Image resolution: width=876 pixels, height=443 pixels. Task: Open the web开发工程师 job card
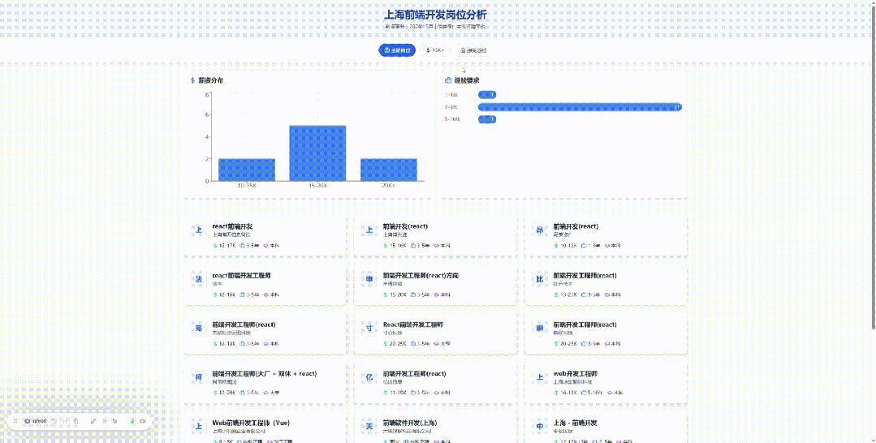606,383
